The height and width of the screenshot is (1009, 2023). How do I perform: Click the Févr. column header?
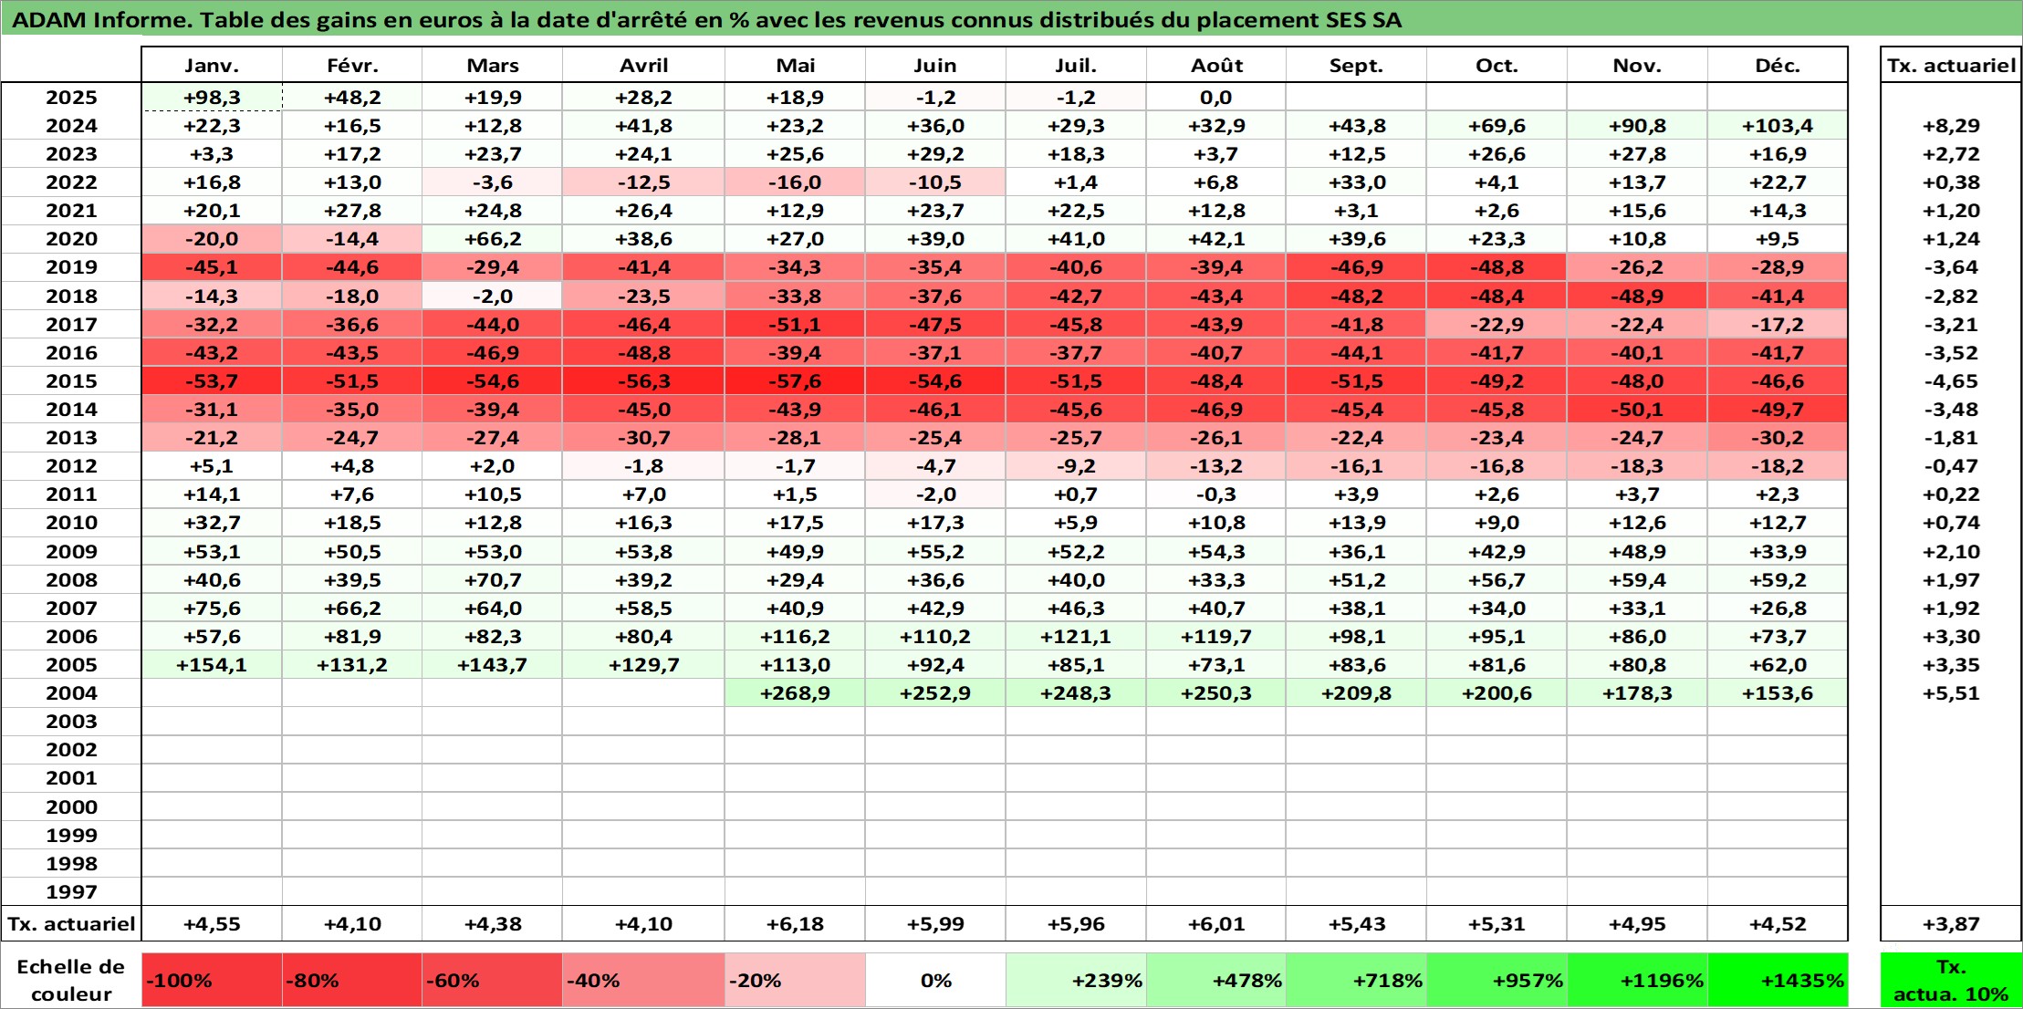point(352,65)
